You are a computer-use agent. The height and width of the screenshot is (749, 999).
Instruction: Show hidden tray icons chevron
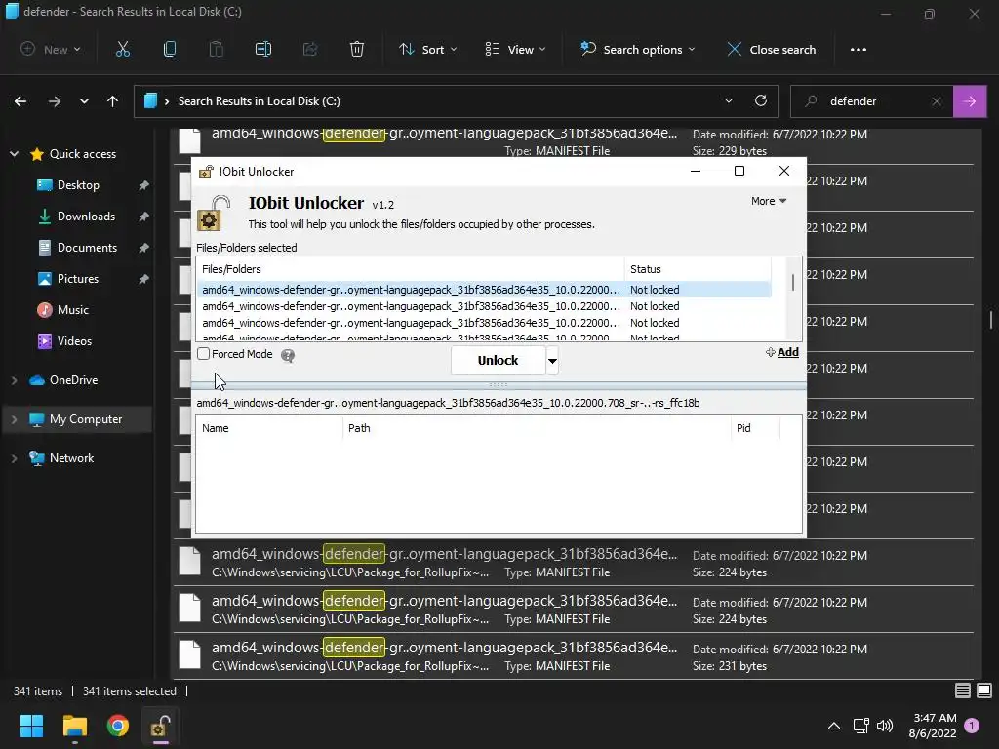(x=833, y=726)
